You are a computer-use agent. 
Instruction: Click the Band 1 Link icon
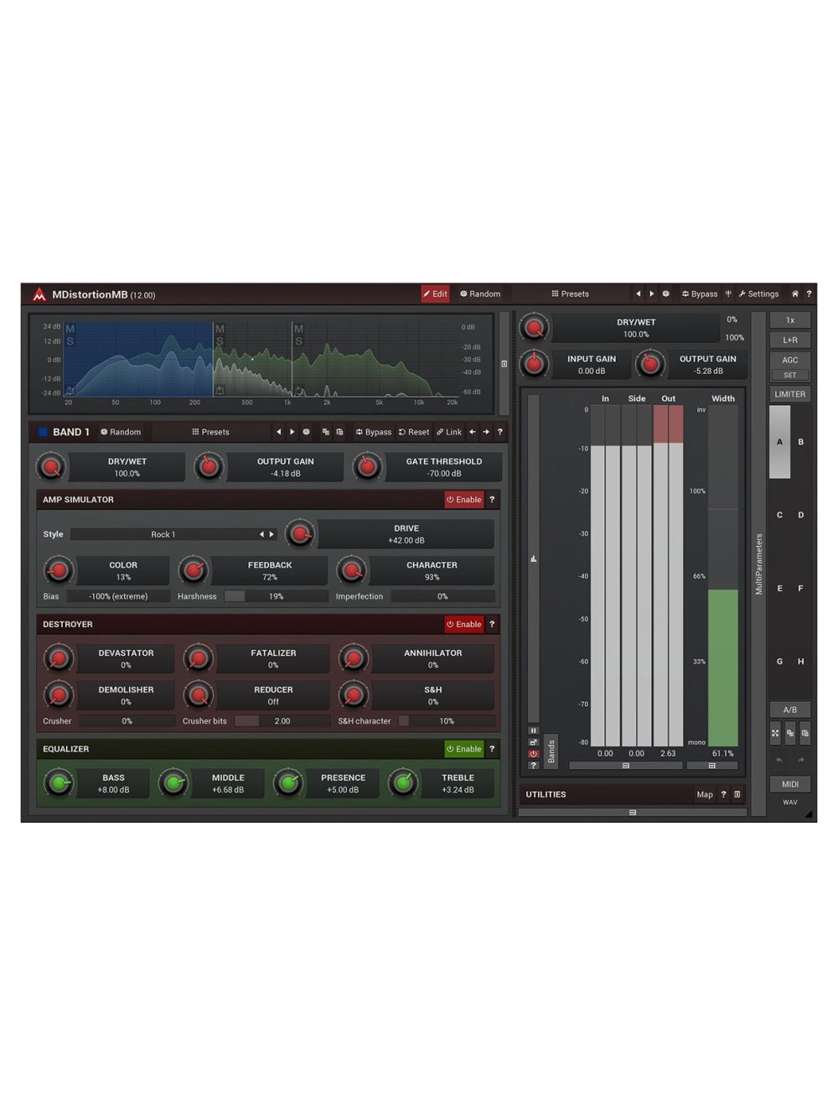(448, 433)
